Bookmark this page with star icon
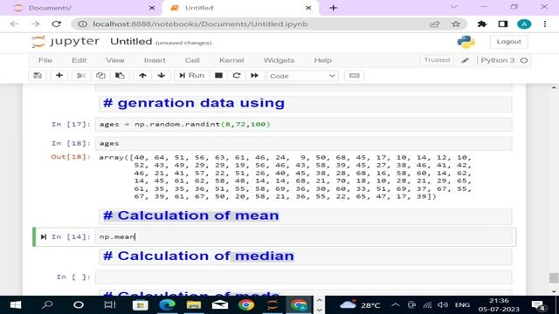The width and height of the screenshot is (559, 314). pos(456,24)
